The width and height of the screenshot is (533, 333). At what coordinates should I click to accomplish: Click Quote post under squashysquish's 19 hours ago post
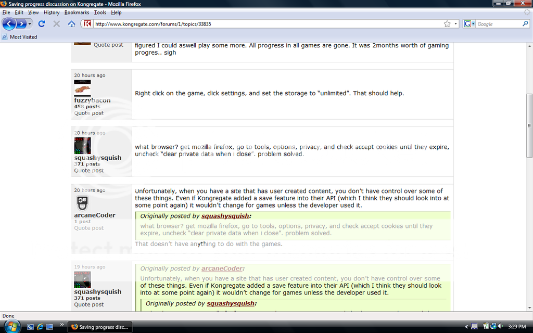pos(89,304)
